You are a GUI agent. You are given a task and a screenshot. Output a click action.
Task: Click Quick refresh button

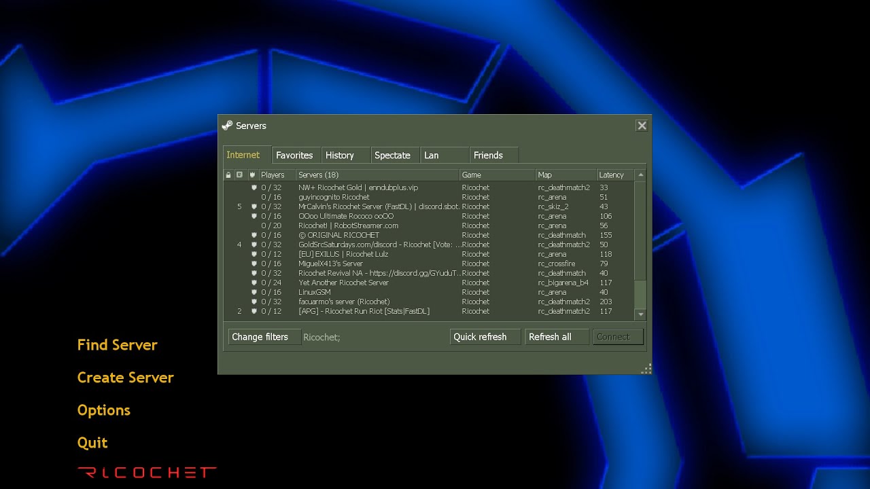tap(485, 337)
